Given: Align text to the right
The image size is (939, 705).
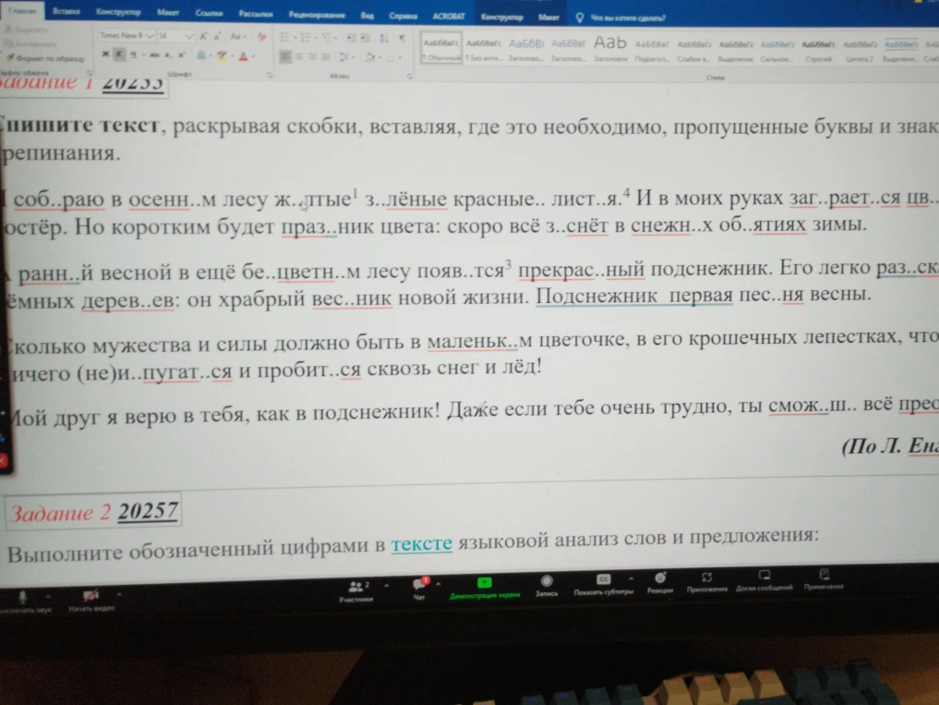Looking at the screenshot, I should click(312, 56).
